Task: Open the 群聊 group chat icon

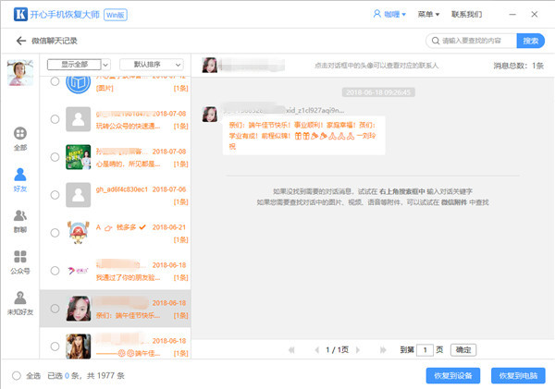Action: [20, 215]
